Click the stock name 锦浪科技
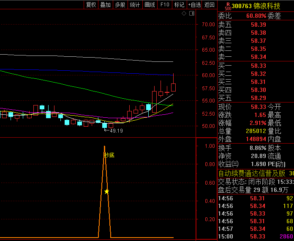The height and width of the screenshot is (241, 294). tap(268, 6)
